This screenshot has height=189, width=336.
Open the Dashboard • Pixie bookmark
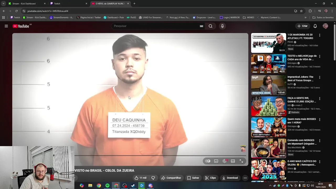pos(114,18)
